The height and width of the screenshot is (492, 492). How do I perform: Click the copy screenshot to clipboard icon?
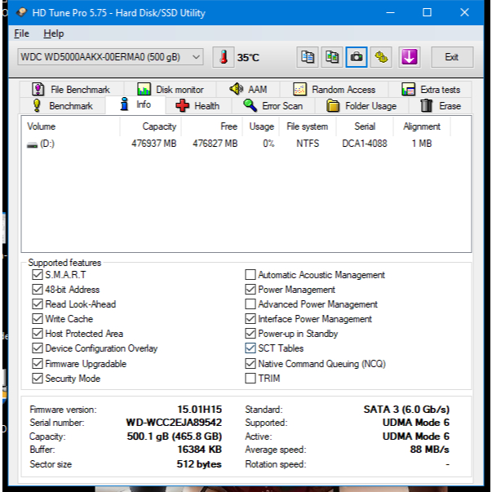click(332, 57)
